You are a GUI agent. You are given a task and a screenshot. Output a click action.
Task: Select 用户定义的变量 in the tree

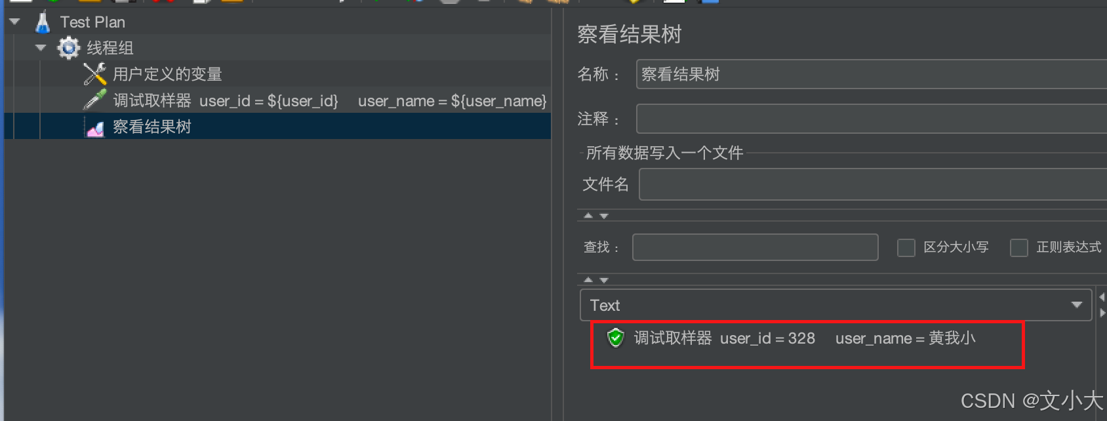tap(167, 74)
